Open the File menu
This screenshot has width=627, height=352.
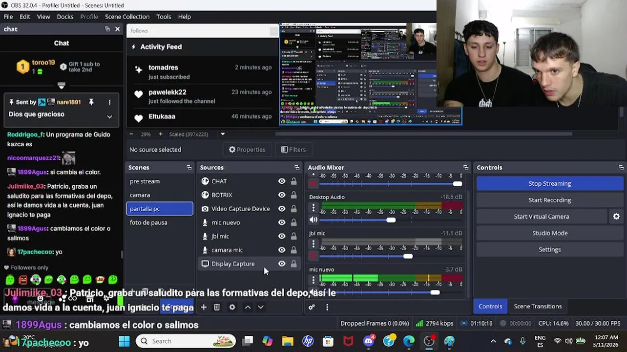(x=8, y=17)
